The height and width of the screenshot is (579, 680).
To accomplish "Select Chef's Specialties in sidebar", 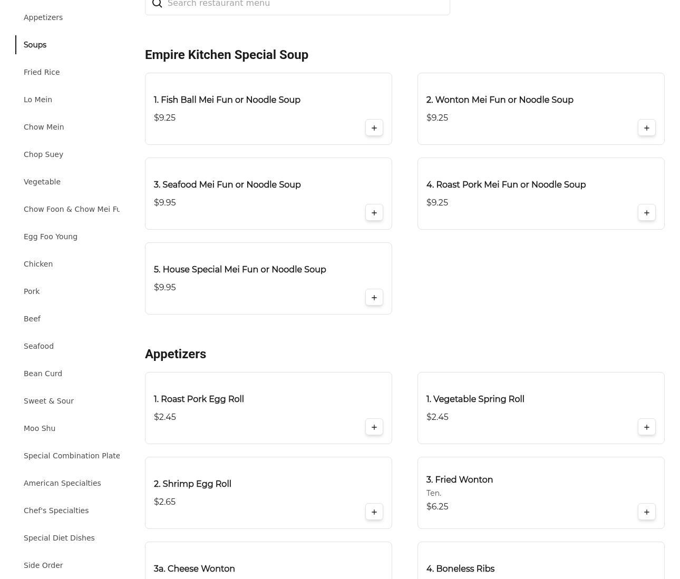I will coord(56,511).
